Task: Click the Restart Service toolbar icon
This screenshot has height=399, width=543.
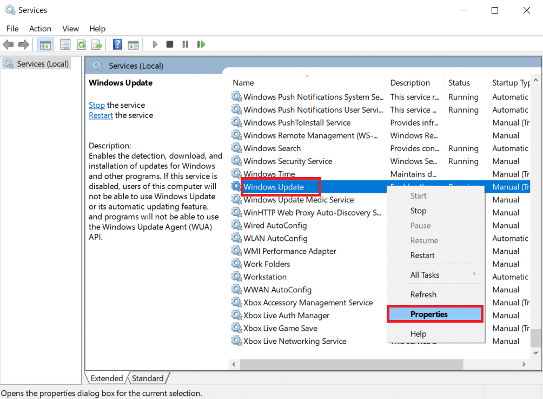Action: point(201,44)
